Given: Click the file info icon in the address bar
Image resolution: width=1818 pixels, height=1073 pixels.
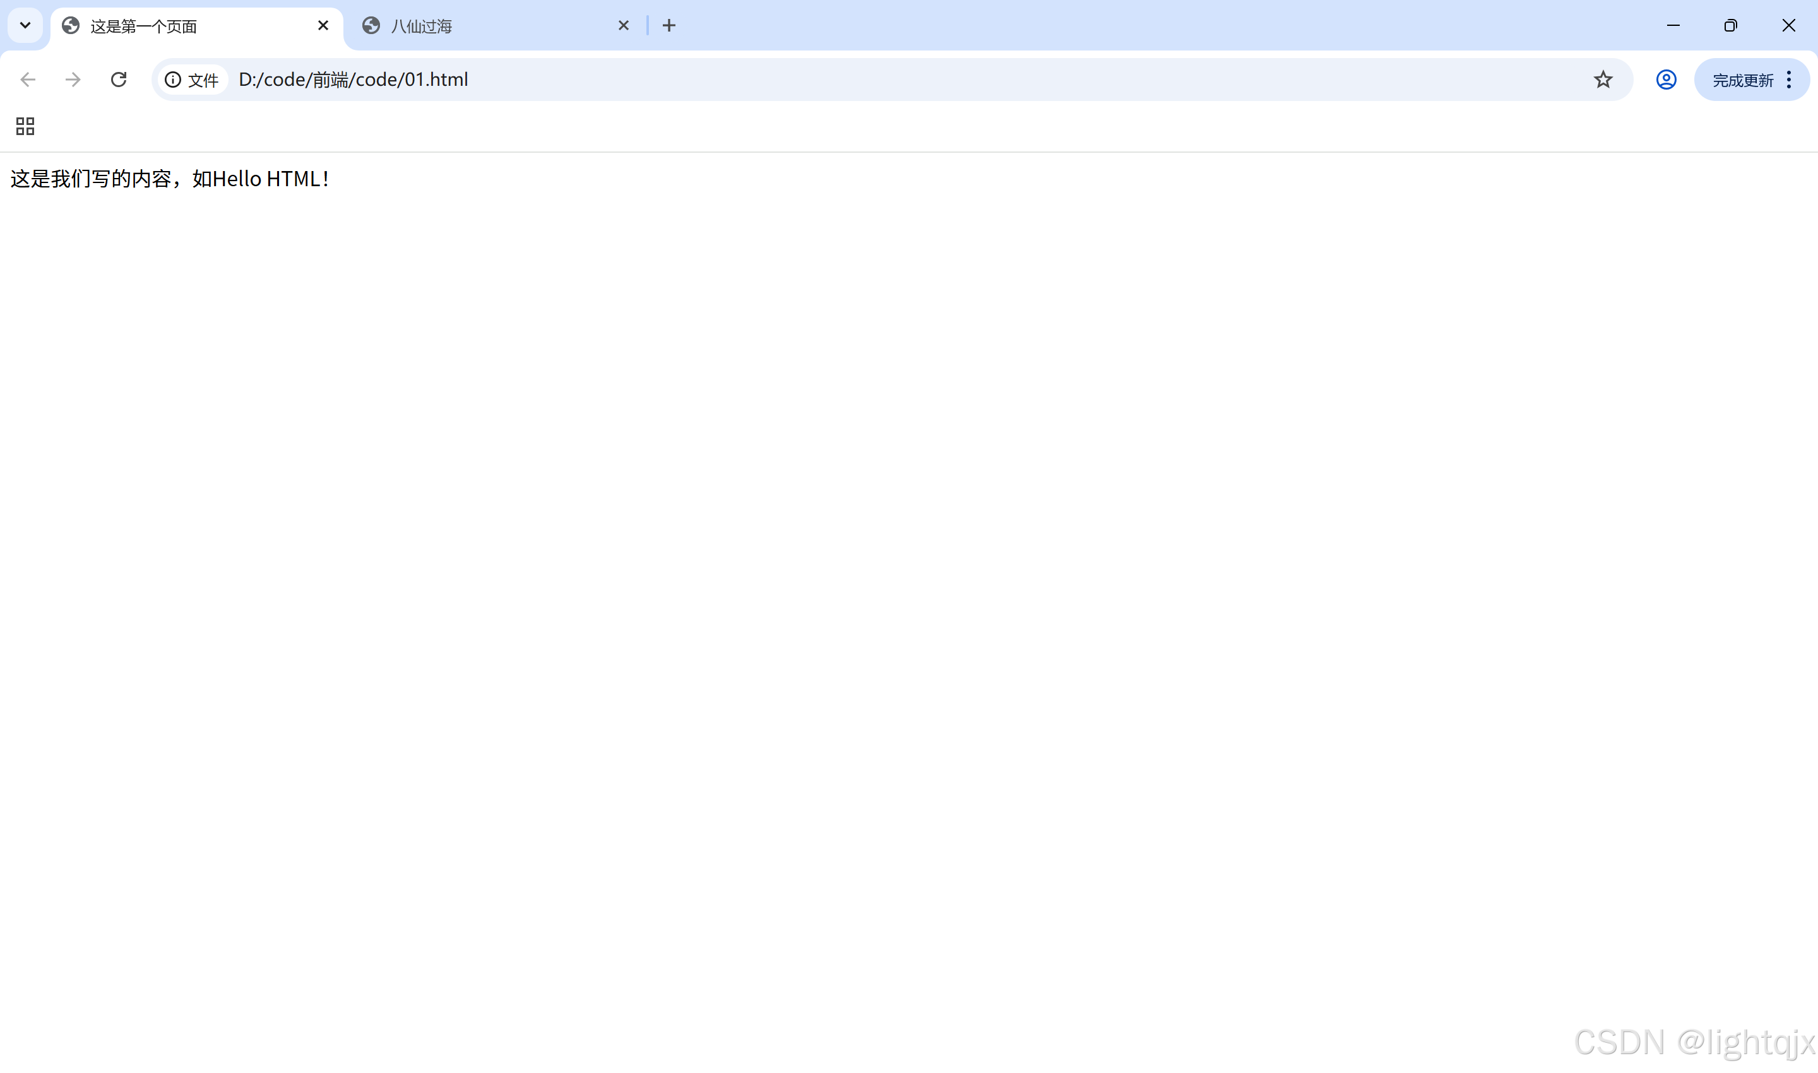Looking at the screenshot, I should click(x=173, y=80).
